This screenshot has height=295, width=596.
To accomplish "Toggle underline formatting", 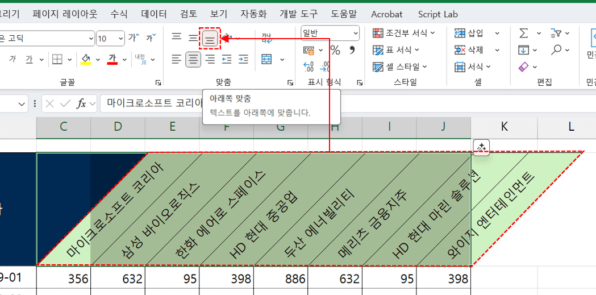I will (x=29, y=59).
